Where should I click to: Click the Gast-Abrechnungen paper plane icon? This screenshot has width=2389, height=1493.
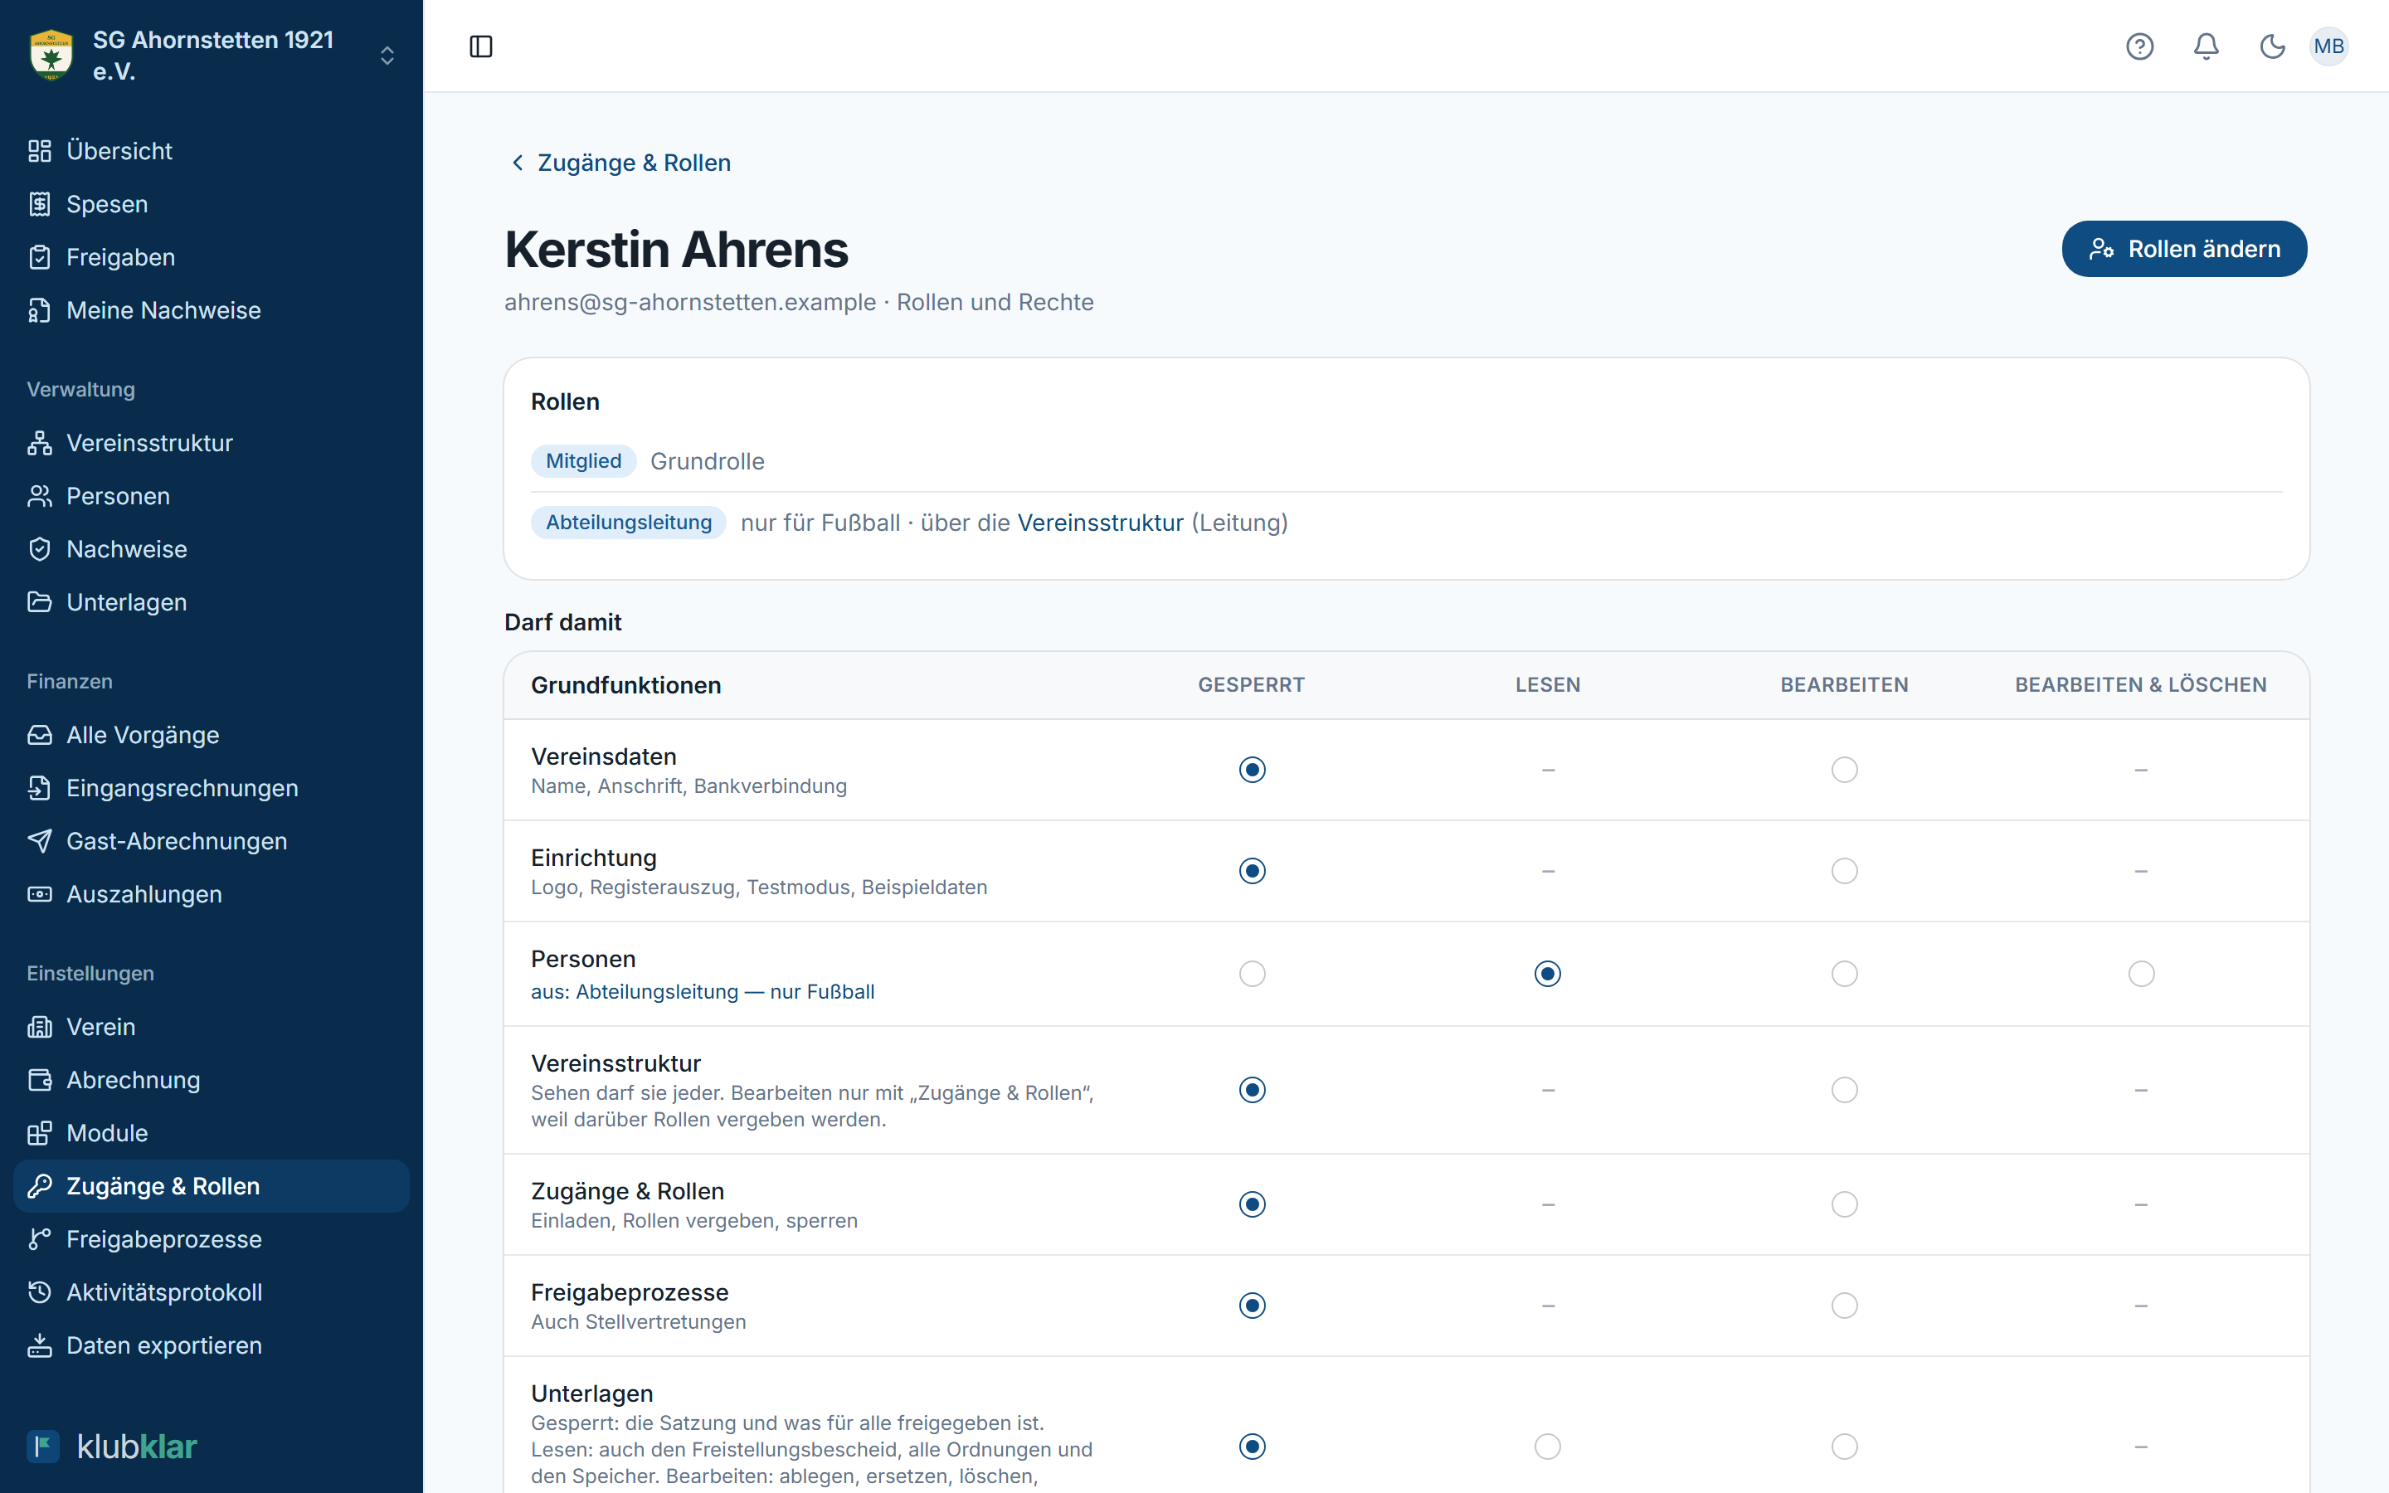coord(40,841)
